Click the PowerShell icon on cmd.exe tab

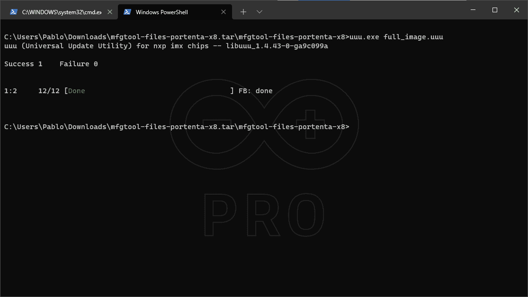coord(13,12)
